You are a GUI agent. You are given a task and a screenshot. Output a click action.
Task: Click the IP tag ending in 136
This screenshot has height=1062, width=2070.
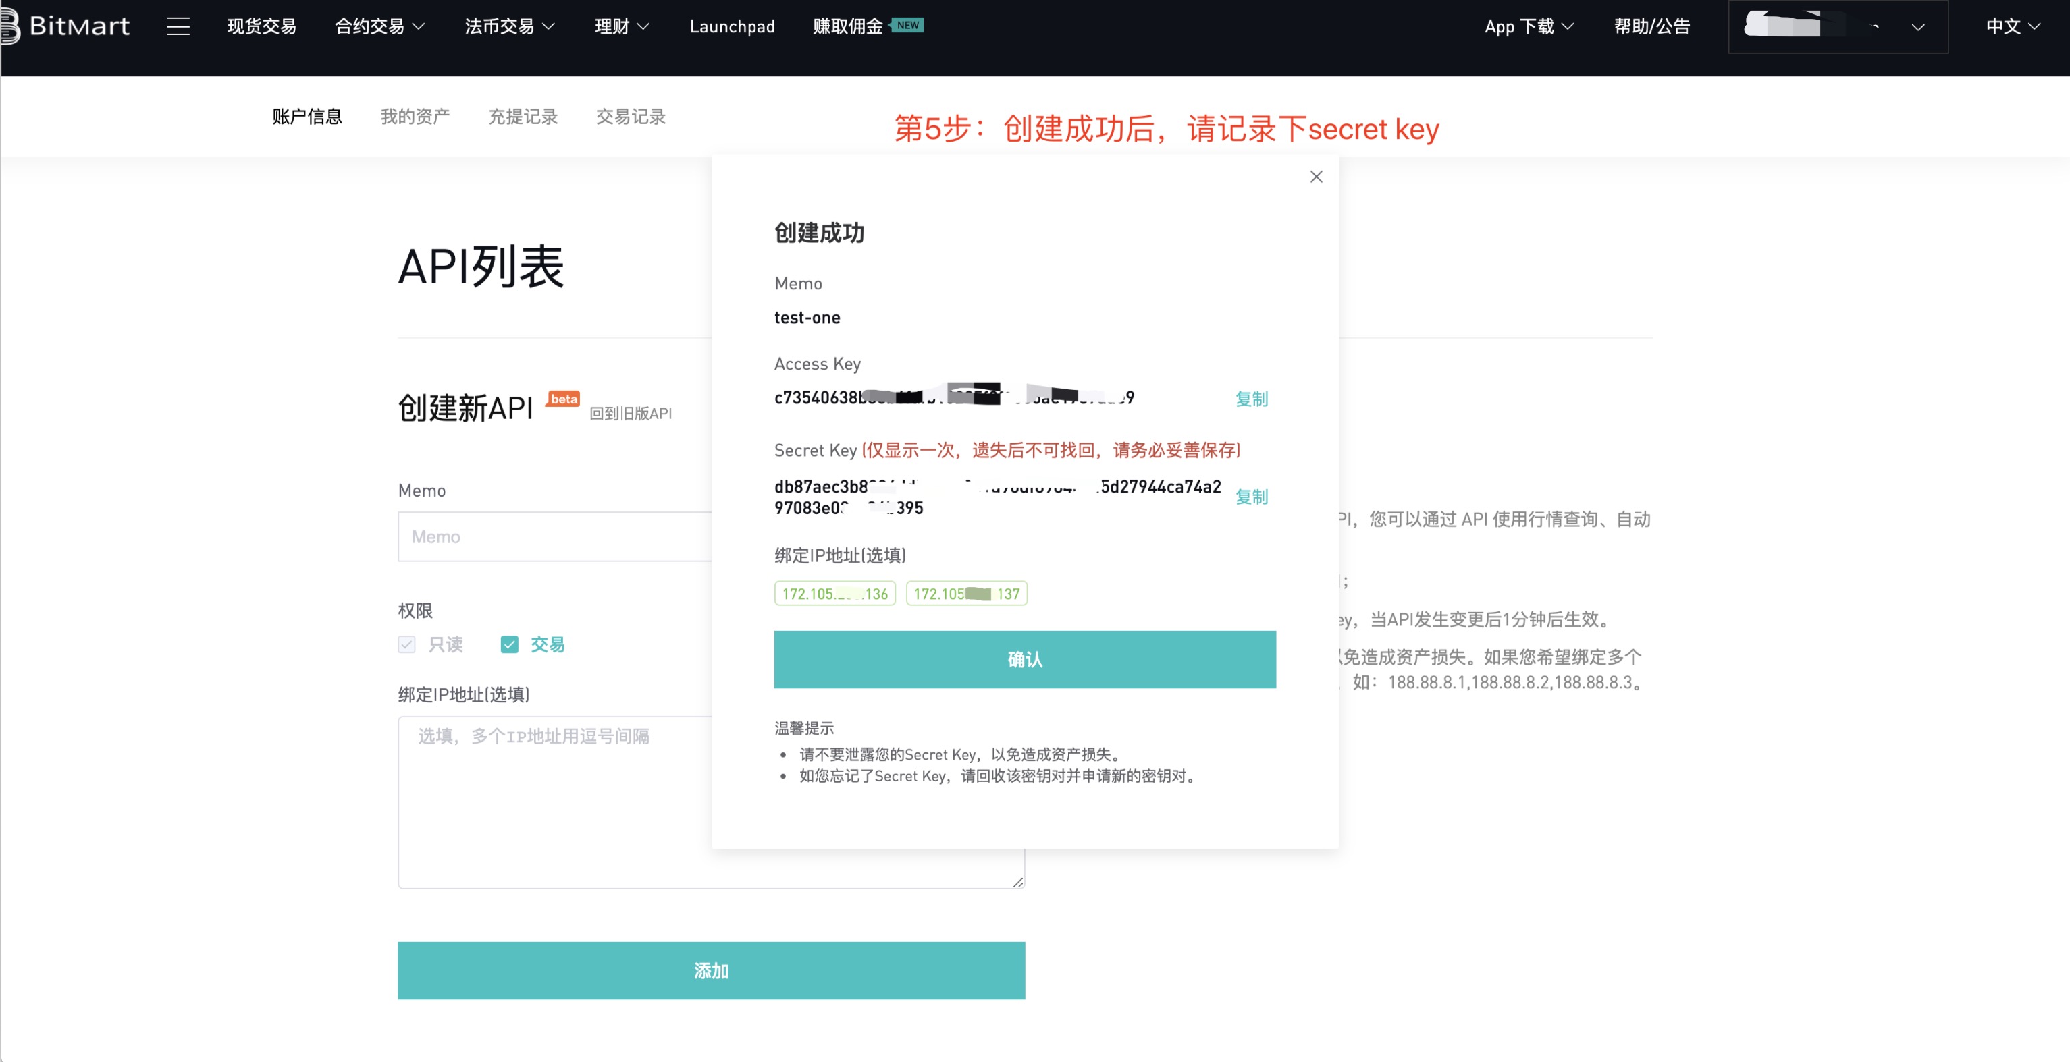click(835, 594)
